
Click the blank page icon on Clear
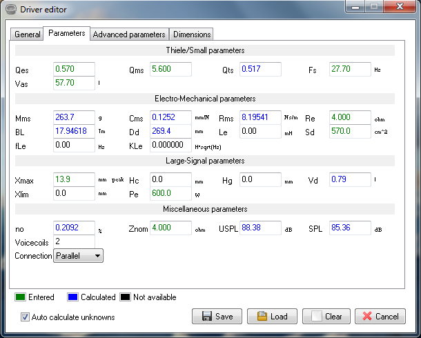point(316,316)
